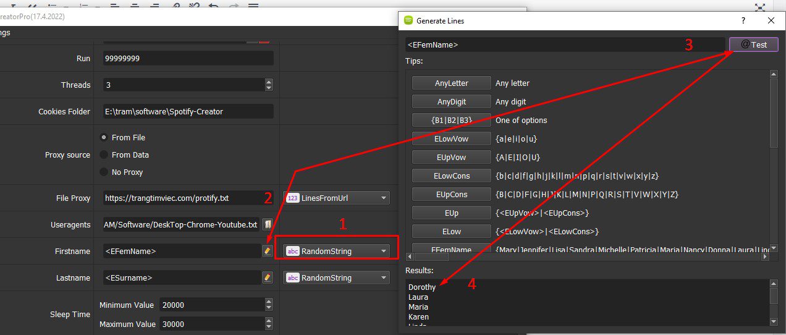
Task: Decrease Sleep Time Maximum Value
Action: 268,327
